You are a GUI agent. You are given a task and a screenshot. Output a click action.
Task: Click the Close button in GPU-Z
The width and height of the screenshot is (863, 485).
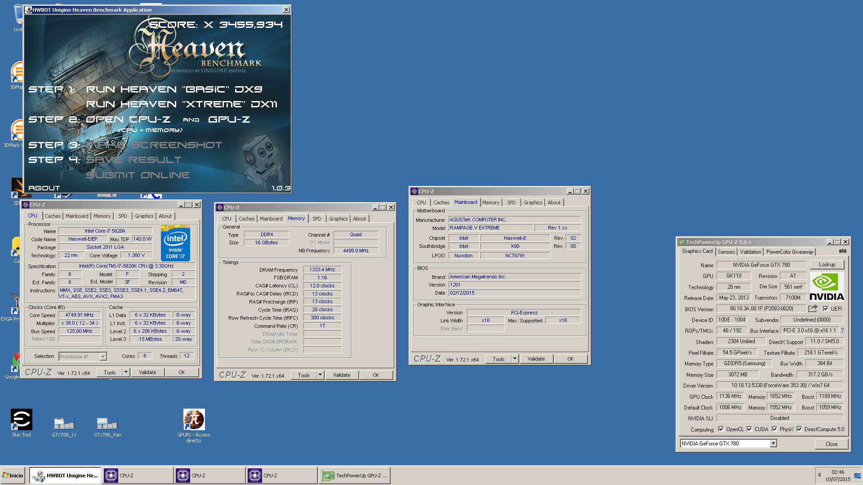(x=832, y=444)
